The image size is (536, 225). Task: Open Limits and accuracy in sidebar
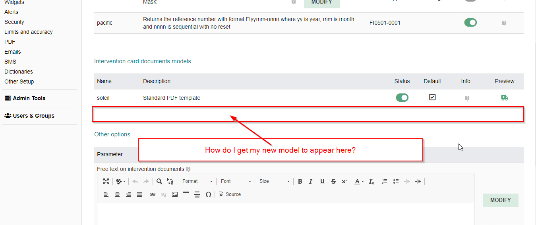pos(29,32)
